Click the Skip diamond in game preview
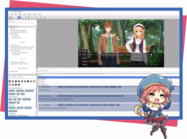Viewport: 187px width, 139px height. [x=80, y=51]
